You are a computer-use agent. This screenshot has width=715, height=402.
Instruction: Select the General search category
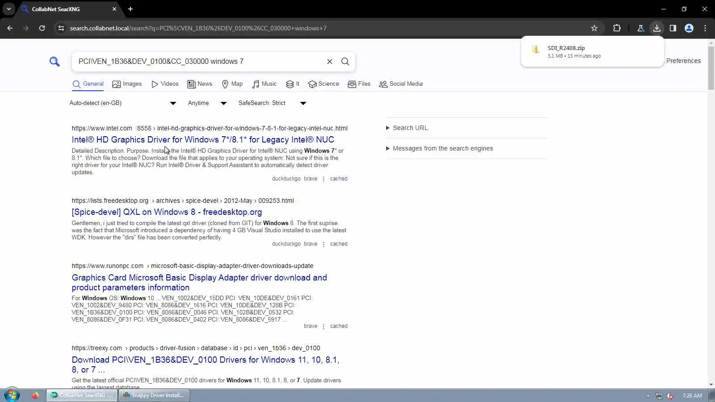(88, 84)
